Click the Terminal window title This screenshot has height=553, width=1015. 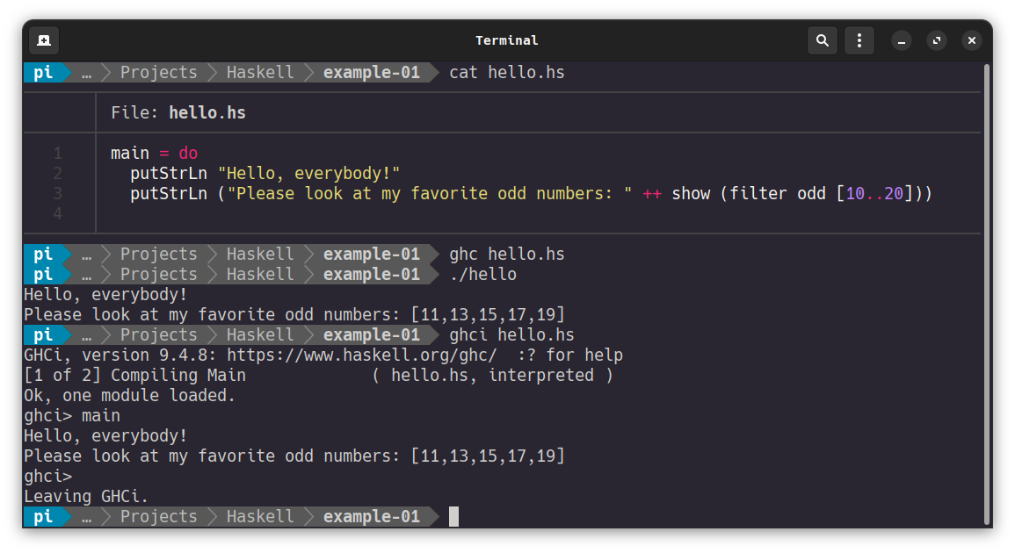(x=507, y=40)
